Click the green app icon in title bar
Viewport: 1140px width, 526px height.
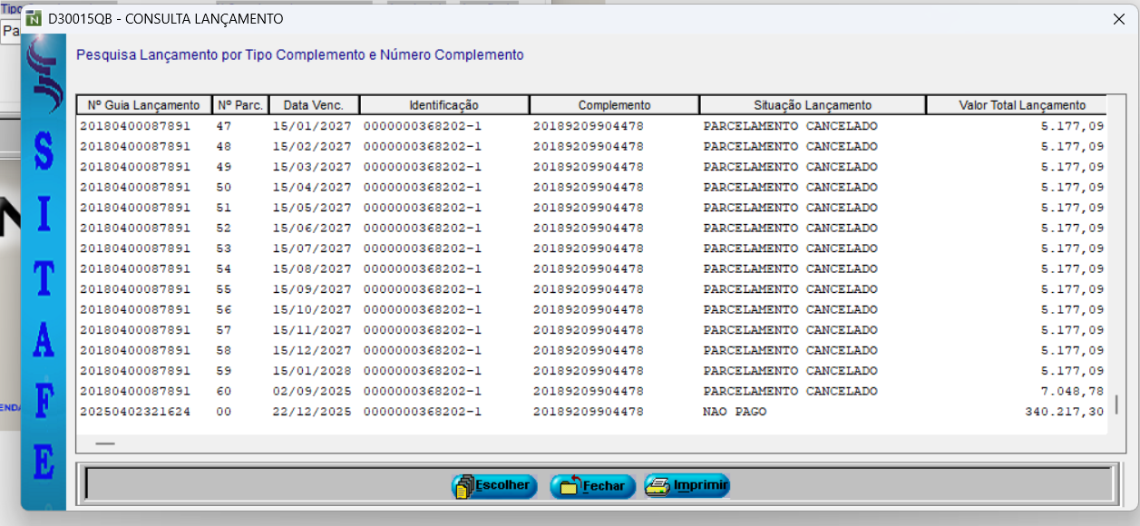click(x=34, y=19)
